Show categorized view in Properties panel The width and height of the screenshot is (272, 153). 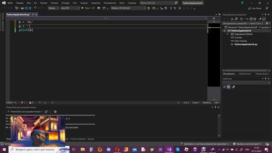224,87
